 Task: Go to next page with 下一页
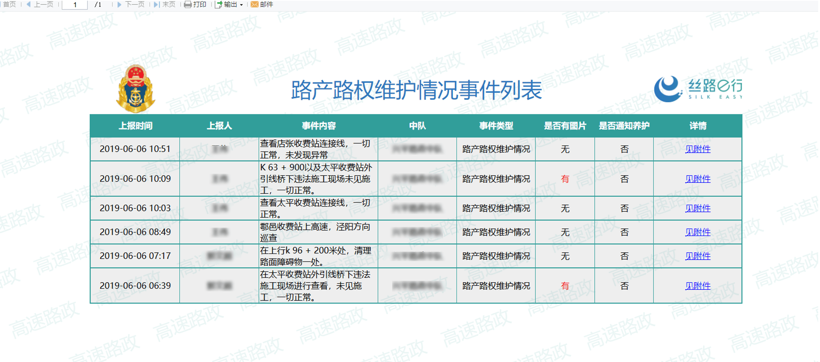click(131, 4)
